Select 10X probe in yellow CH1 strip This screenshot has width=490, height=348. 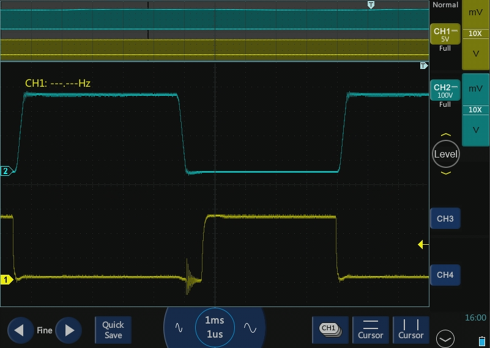coord(475,34)
